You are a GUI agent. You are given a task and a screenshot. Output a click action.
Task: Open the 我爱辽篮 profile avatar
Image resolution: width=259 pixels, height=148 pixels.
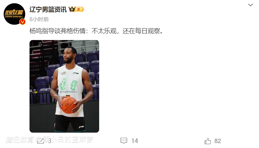click(x=14, y=14)
